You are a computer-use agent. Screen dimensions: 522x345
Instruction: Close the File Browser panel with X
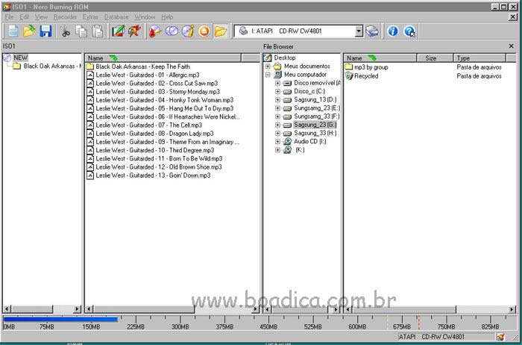(x=512, y=46)
